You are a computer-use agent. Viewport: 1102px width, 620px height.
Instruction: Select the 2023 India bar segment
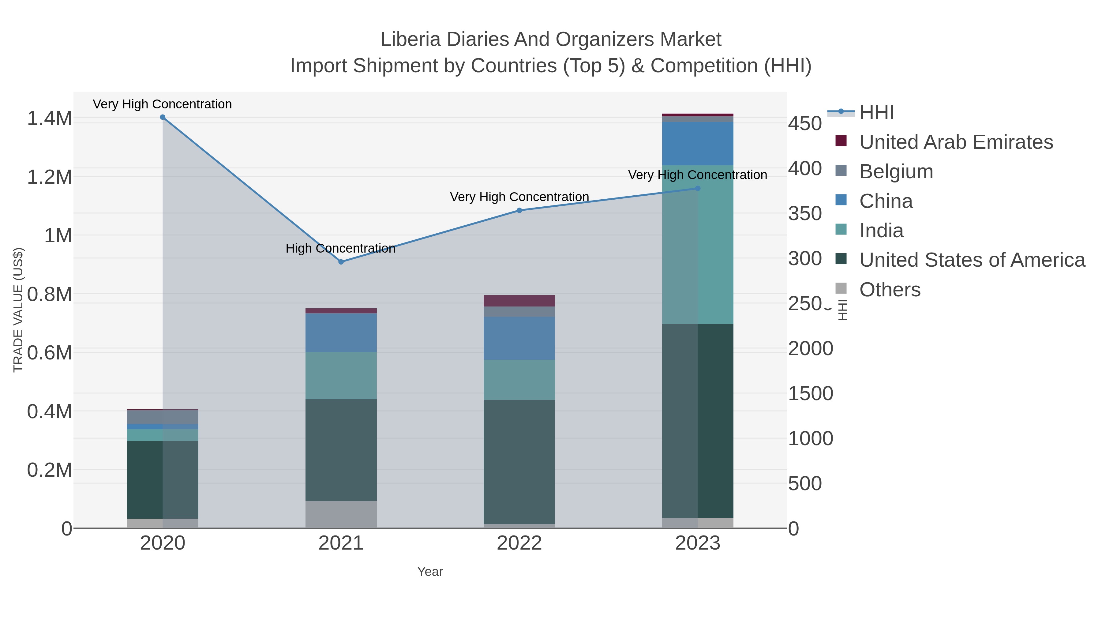click(698, 244)
